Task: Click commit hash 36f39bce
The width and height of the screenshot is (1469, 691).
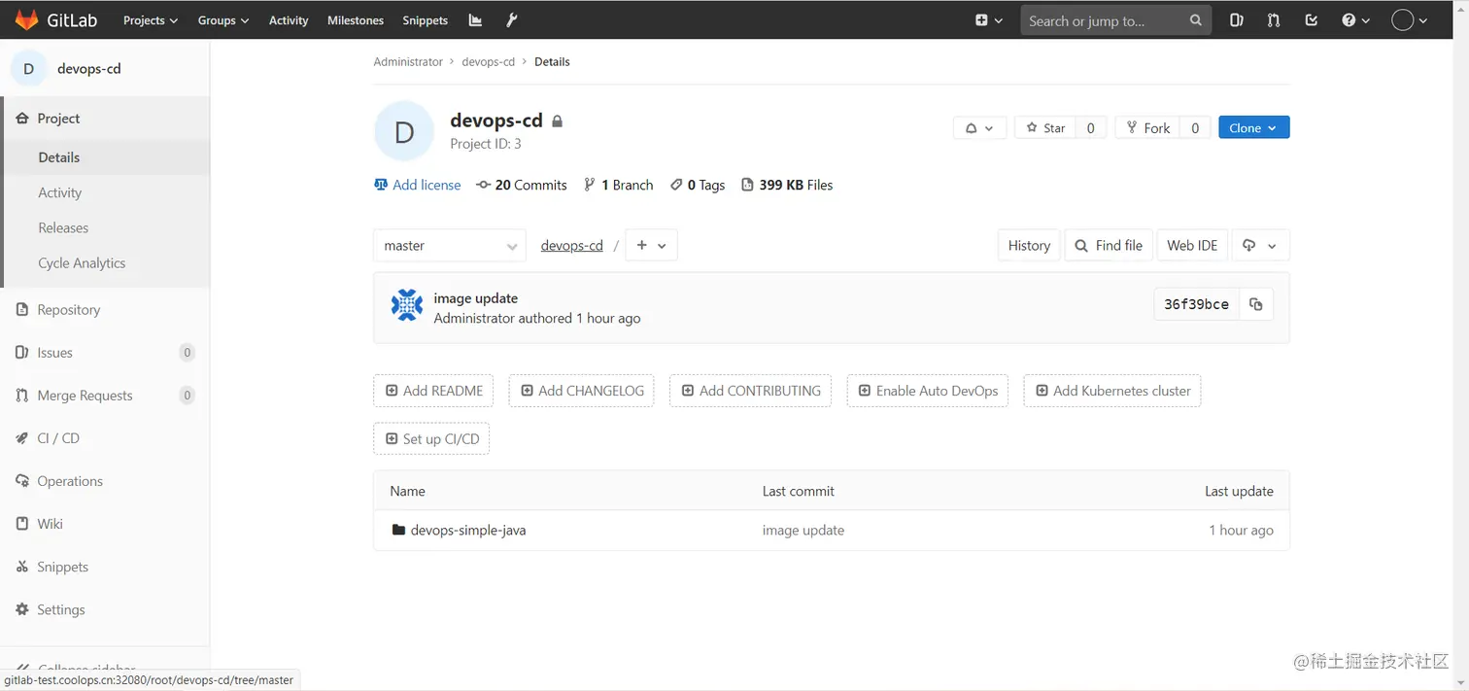Action: click(1196, 304)
